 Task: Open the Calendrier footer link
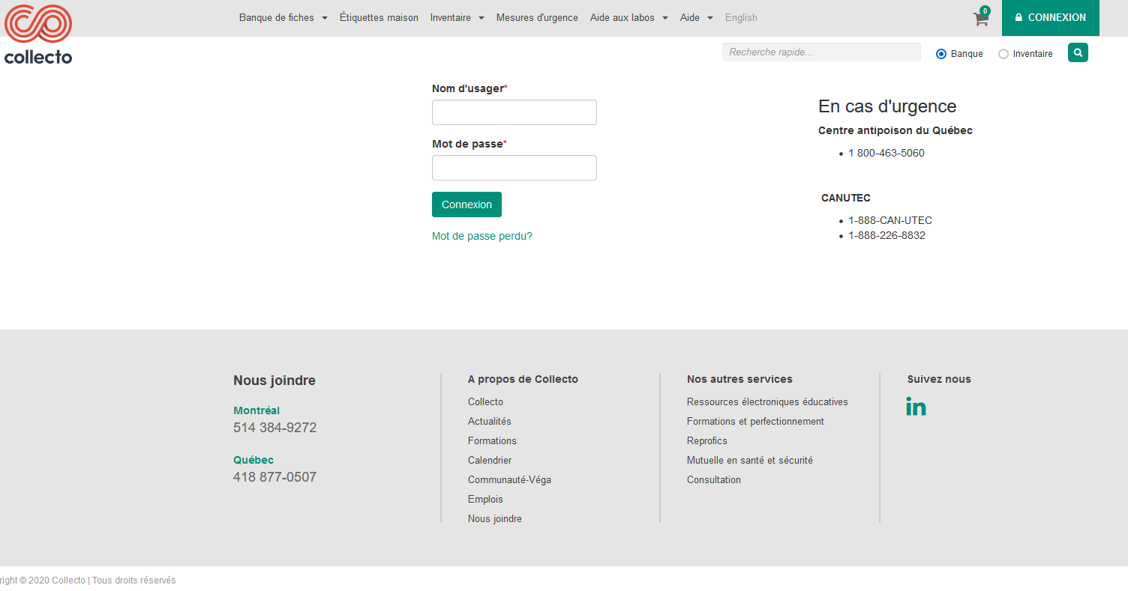point(490,461)
